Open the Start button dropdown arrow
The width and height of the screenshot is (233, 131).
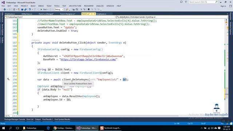point(48,9)
